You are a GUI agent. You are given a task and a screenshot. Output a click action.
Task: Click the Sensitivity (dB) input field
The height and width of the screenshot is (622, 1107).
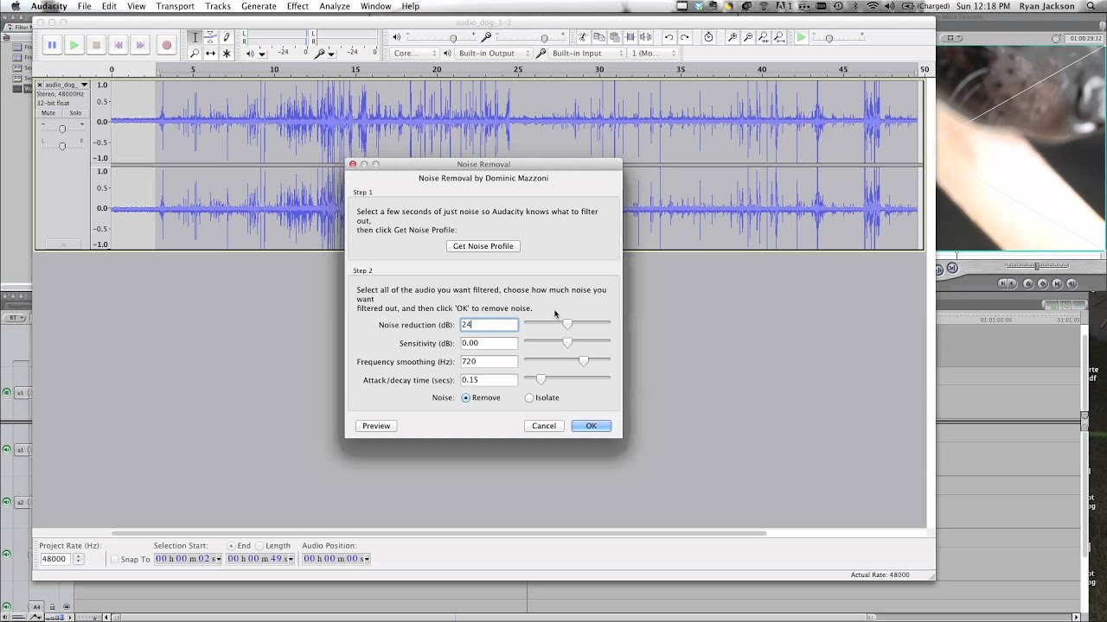click(490, 343)
